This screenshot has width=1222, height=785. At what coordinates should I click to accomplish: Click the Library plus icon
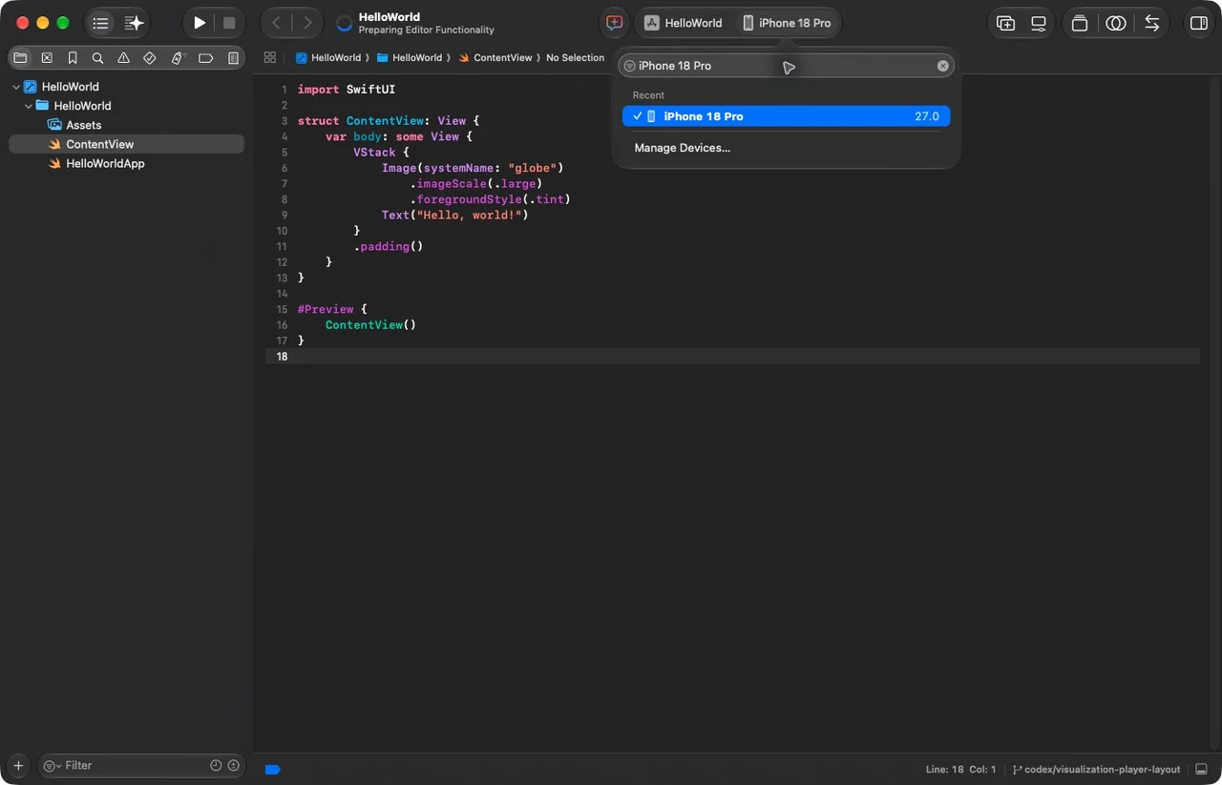pyautogui.click(x=1005, y=23)
